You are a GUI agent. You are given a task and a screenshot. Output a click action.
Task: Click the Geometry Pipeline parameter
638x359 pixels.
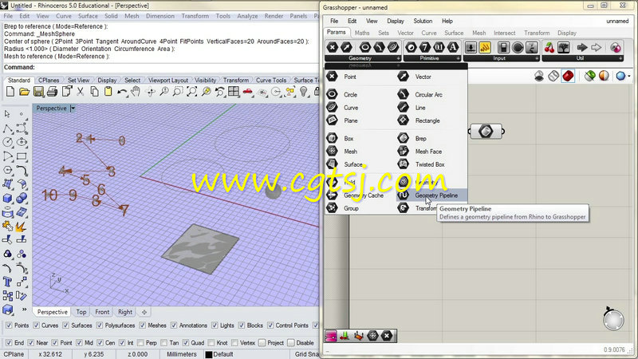431,195
